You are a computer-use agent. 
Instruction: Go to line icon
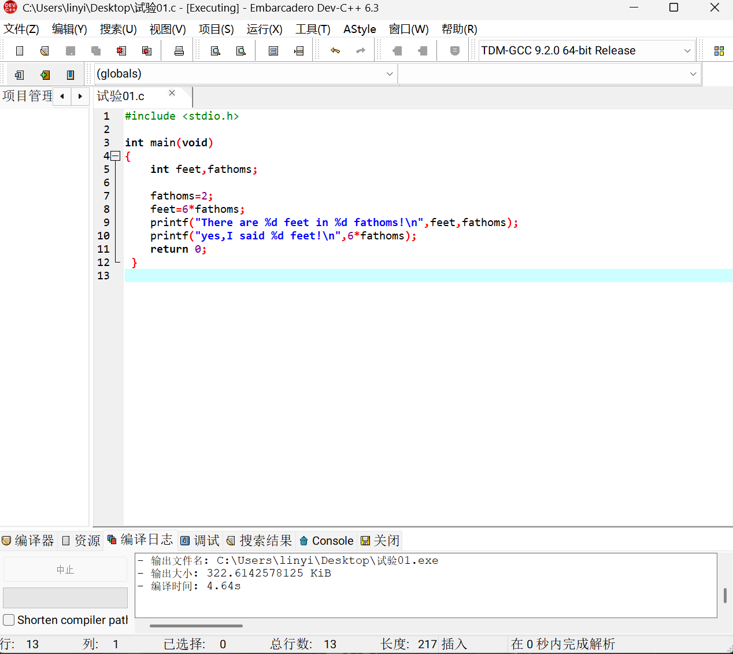click(x=299, y=51)
